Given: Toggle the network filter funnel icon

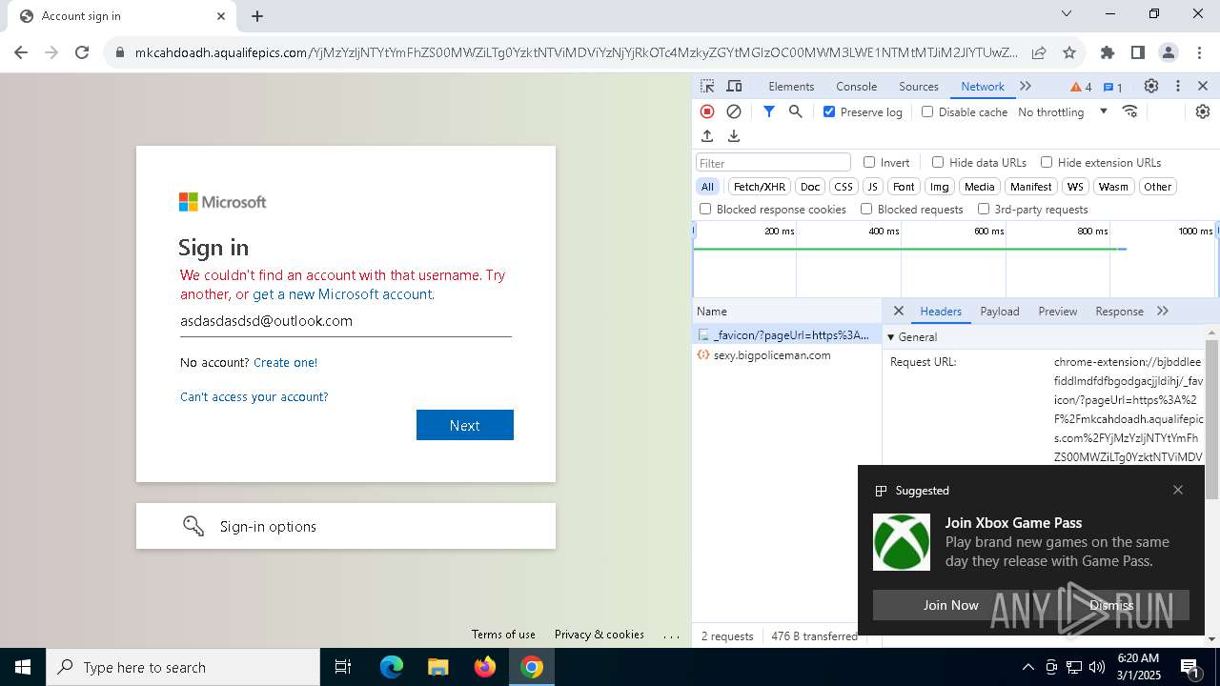Looking at the screenshot, I should pyautogui.click(x=769, y=111).
